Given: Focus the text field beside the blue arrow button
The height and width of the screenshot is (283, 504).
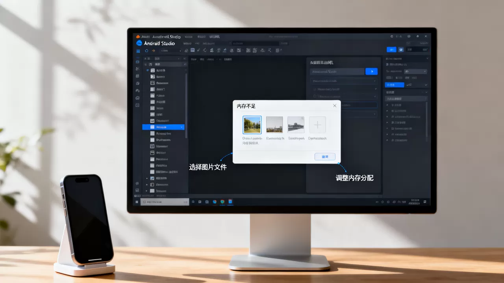Looking at the screenshot, I should [337, 72].
